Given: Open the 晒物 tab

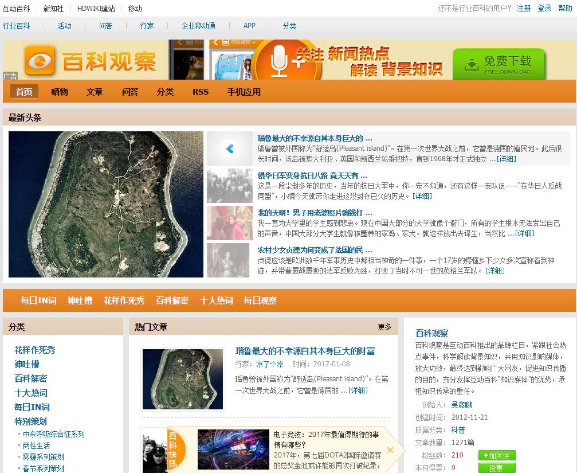Looking at the screenshot, I should 60,92.
